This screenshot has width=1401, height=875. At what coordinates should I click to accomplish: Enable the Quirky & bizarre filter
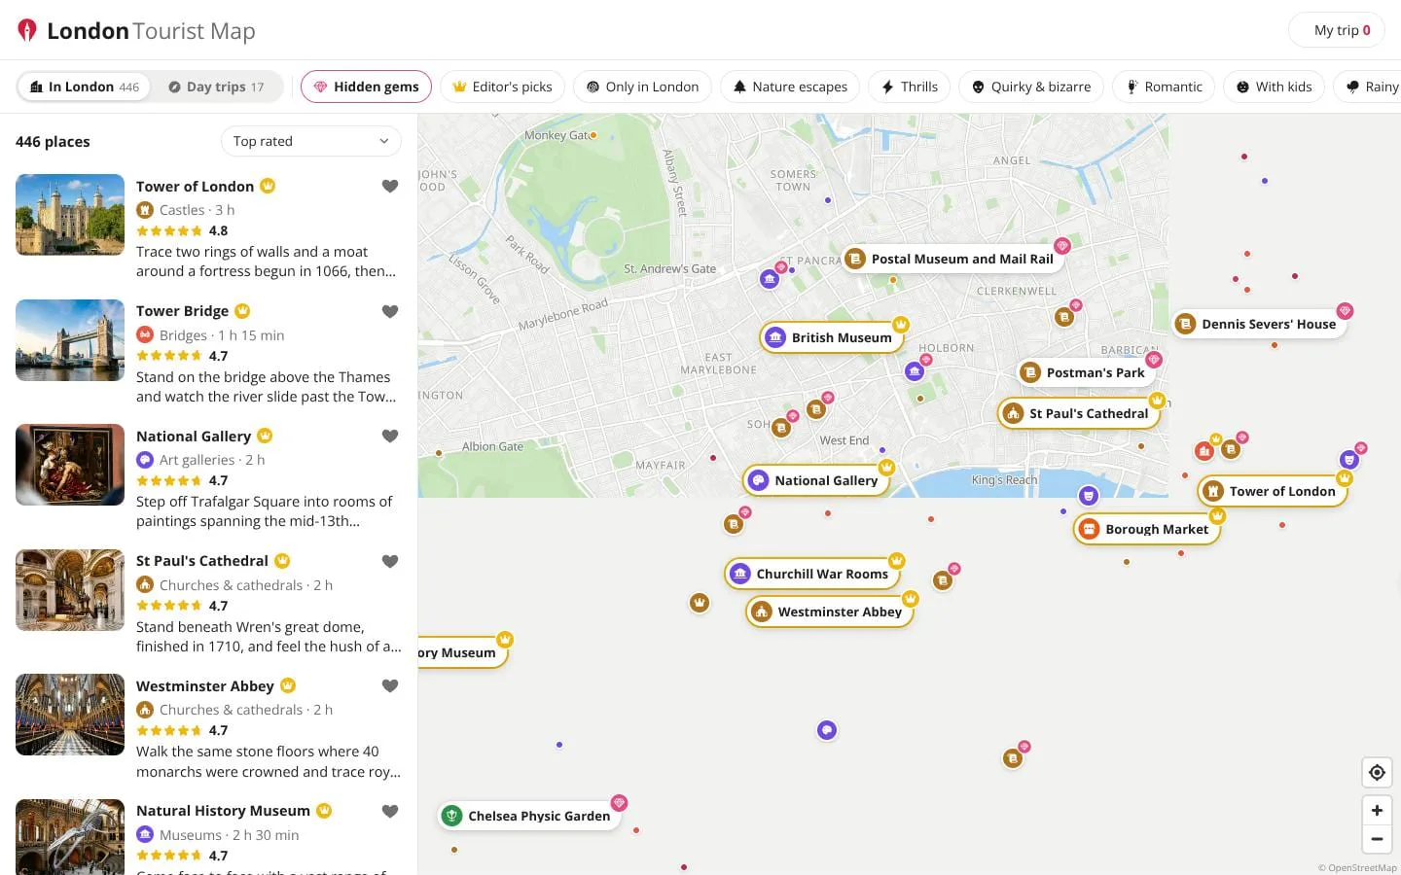(1031, 87)
